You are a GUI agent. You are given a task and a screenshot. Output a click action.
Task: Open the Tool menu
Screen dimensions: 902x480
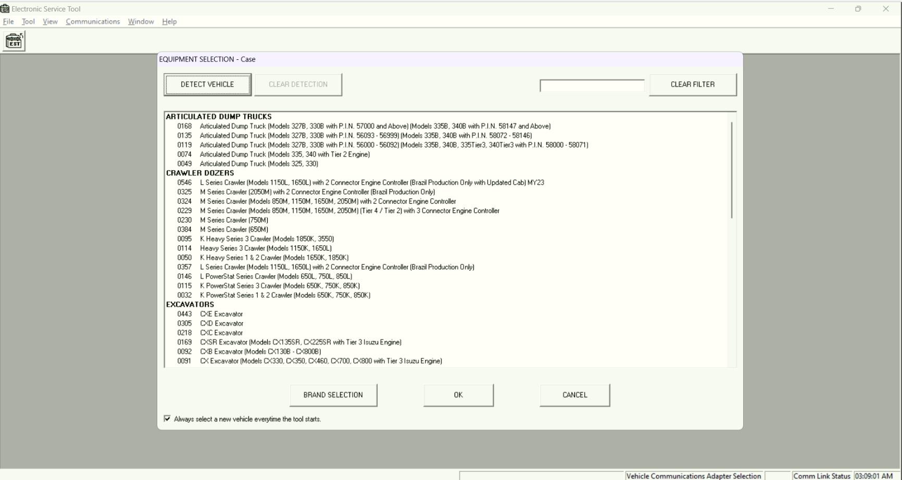[x=28, y=21]
